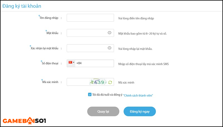
Task: Click the Tên đăng nhập label
Action: (49, 18)
